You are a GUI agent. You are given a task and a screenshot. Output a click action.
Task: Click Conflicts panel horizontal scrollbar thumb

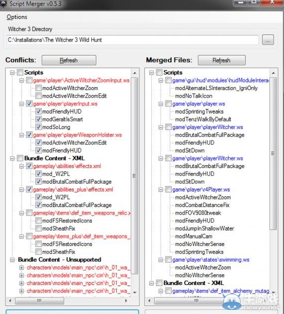click(x=39, y=300)
